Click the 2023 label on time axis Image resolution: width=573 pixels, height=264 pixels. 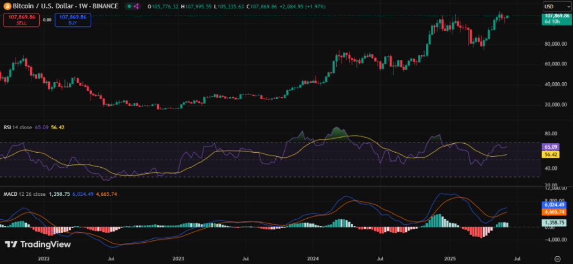point(179,258)
